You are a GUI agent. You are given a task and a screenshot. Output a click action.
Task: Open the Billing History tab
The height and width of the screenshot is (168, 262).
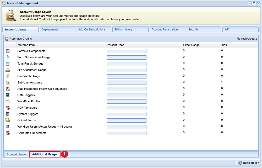130,29
